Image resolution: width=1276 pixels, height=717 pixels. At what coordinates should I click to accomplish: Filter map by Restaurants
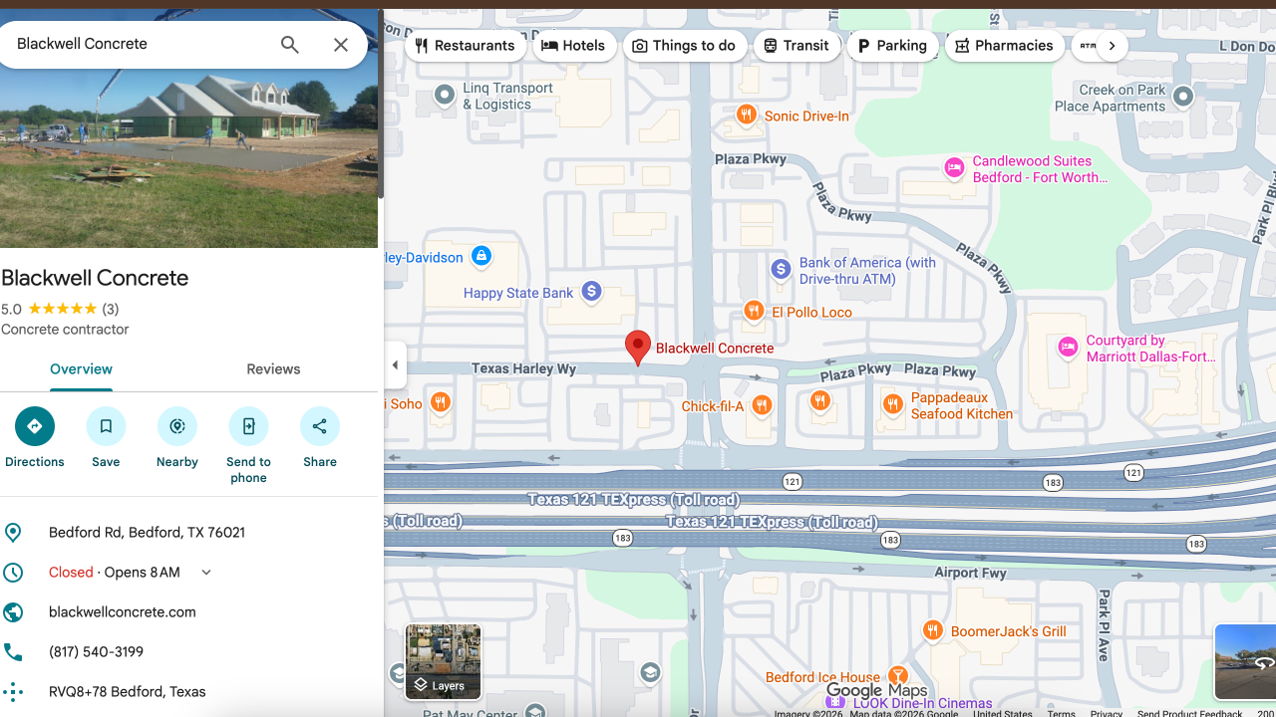[466, 46]
